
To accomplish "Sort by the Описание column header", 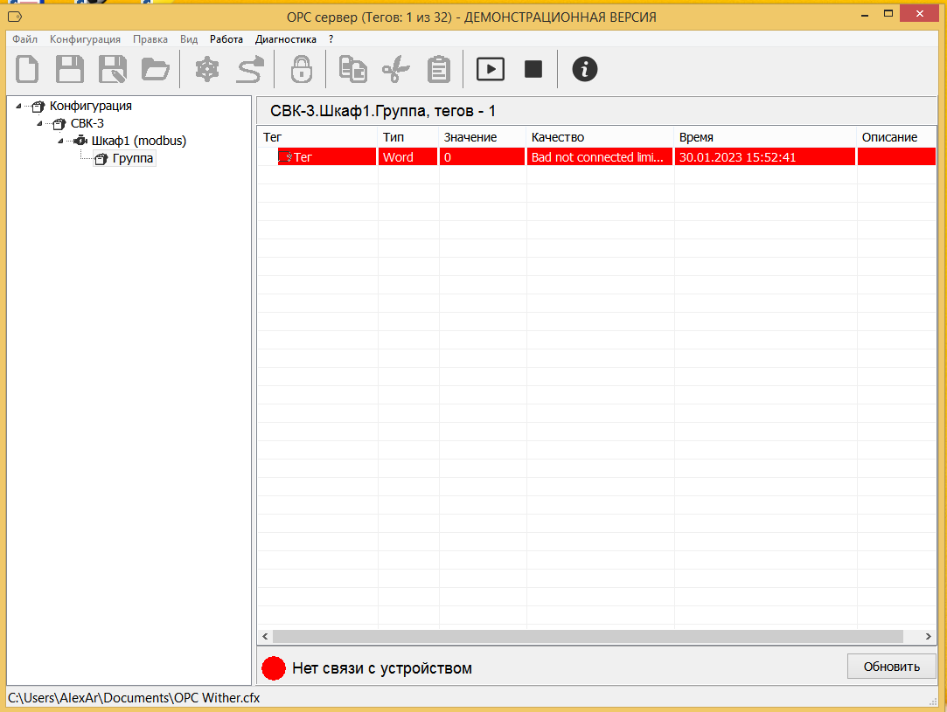I will [897, 137].
